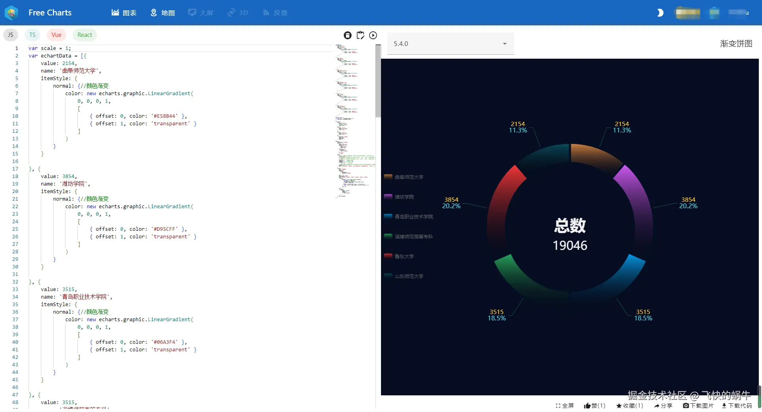Share the chart using 分享 icon
The image size is (762, 412).
click(x=663, y=406)
